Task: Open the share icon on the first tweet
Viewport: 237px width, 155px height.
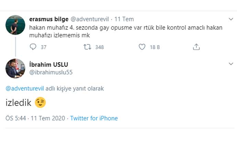Action: [x=196, y=47]
